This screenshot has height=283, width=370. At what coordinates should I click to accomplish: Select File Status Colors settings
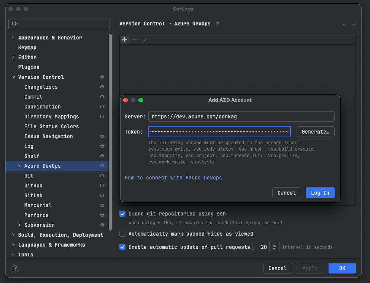51,126
